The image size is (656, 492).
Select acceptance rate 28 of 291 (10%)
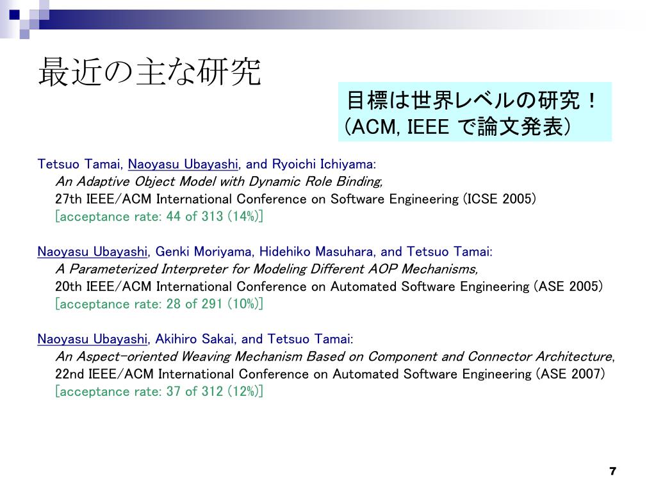click(159, 304)
